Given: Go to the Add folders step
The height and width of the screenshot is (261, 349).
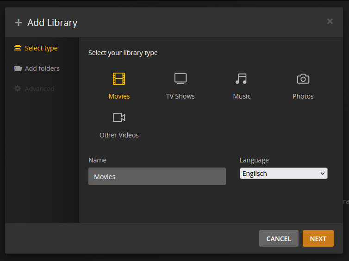Looking at the screenshot, I should [x=42, y=68].
